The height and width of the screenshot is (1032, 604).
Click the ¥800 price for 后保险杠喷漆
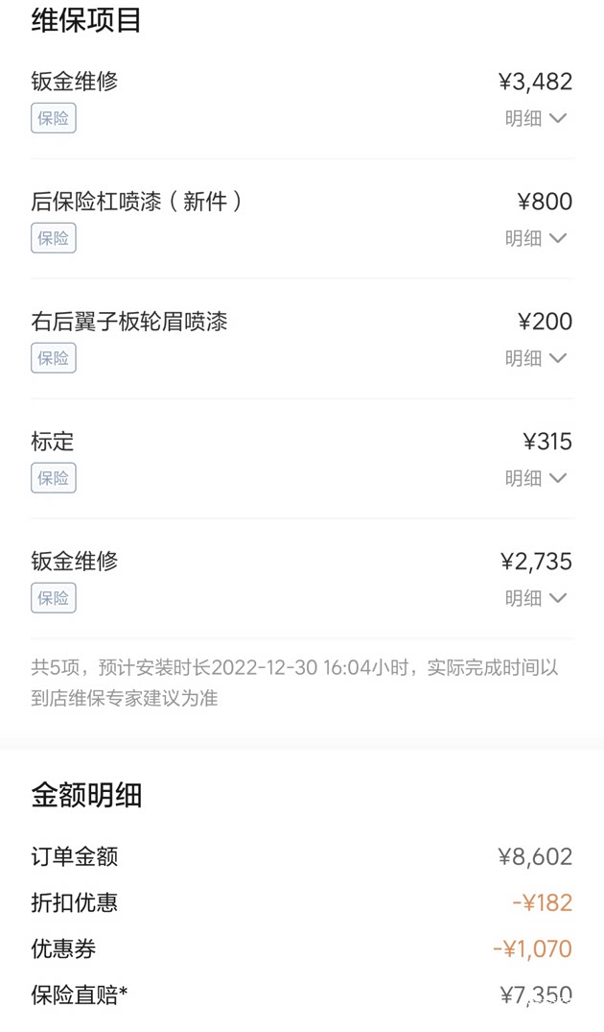[545, 202]
